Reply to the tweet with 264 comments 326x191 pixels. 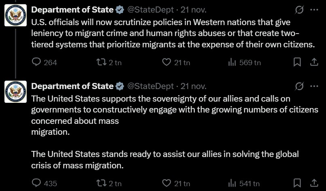click(x=36, y=62)
